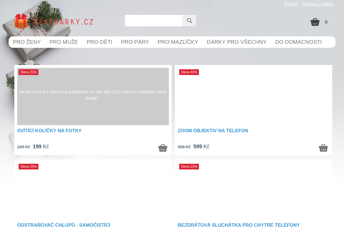Open the shopping basket in header
This screenshot has height=229, width=344.
315,22
